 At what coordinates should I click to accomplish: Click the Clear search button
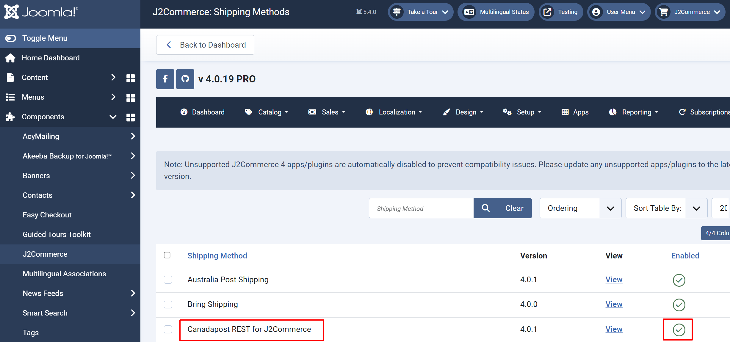(x=515, y=208)
